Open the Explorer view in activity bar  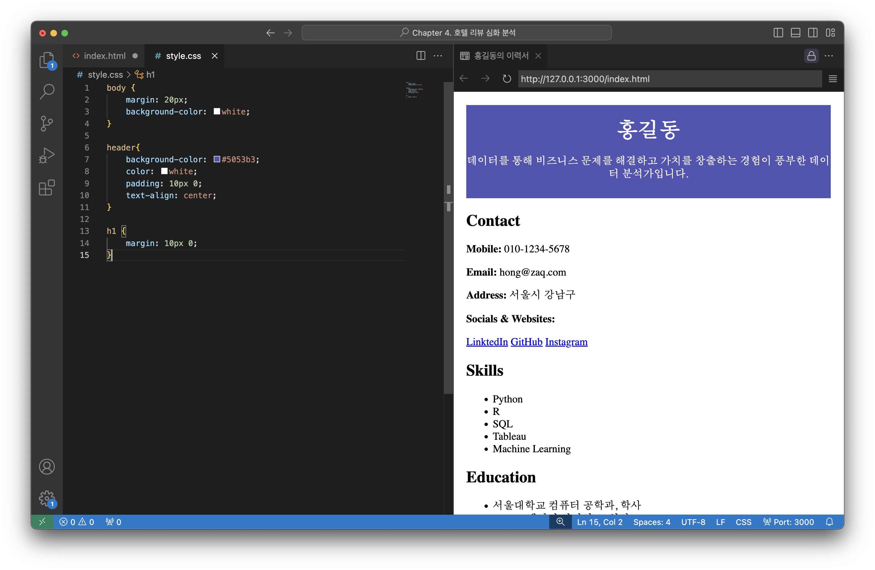tap(47, 60)
